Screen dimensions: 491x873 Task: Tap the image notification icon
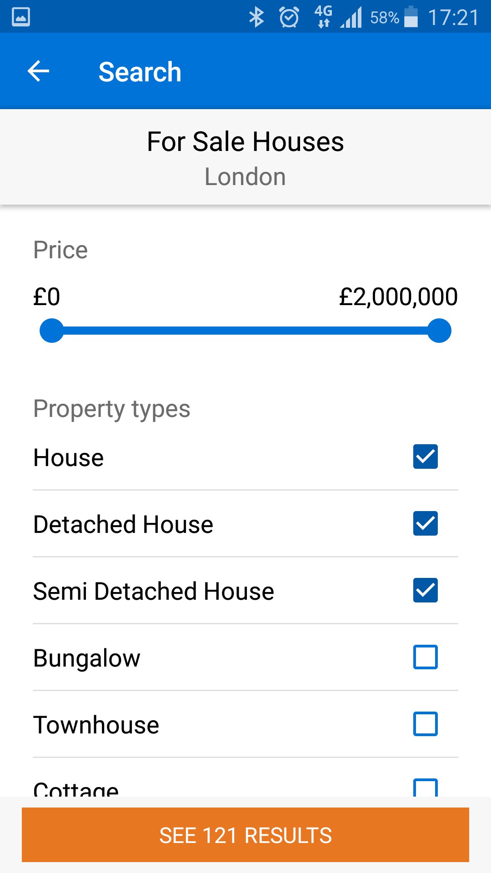[21, 17]
